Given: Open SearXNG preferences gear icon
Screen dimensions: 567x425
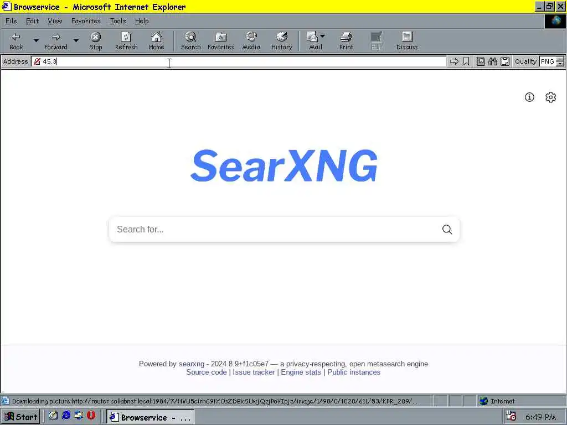Looking at the screenshot, I should click(550, 97).
